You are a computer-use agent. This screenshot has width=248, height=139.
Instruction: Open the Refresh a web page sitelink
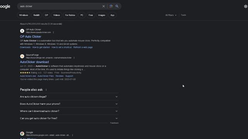[83, 47]
